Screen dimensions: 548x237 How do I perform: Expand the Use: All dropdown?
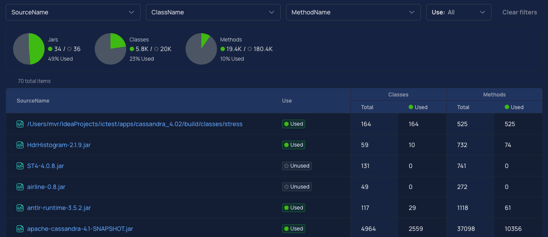click(x=459, y=12)
